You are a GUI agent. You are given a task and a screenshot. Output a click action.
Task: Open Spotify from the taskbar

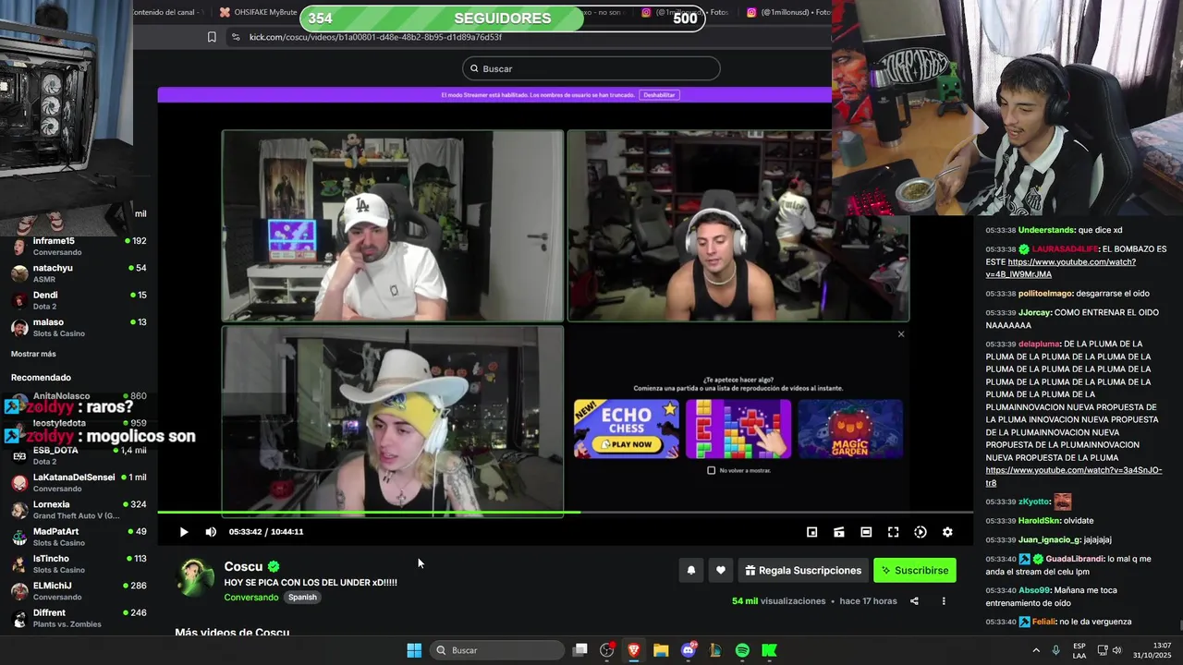pyautogui.click(x=742, y=650)
